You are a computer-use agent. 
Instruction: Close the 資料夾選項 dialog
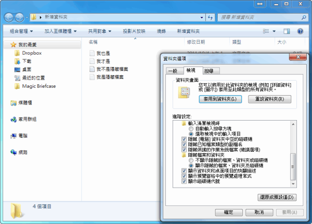point(298,57)
